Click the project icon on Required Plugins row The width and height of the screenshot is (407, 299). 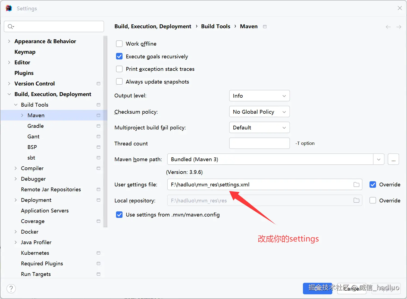point(99,263)
